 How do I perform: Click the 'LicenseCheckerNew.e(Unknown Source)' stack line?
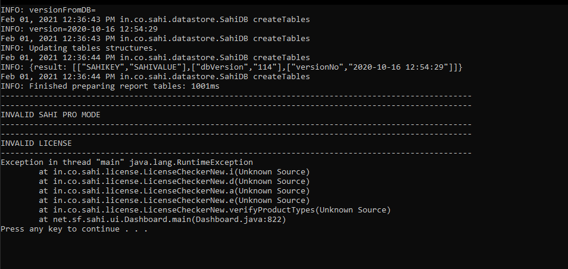tap(174, 201)
